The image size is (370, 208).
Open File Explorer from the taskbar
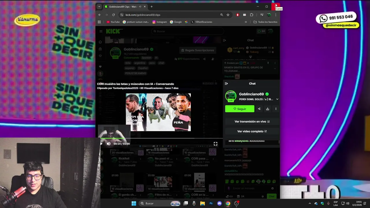point(202,203)
